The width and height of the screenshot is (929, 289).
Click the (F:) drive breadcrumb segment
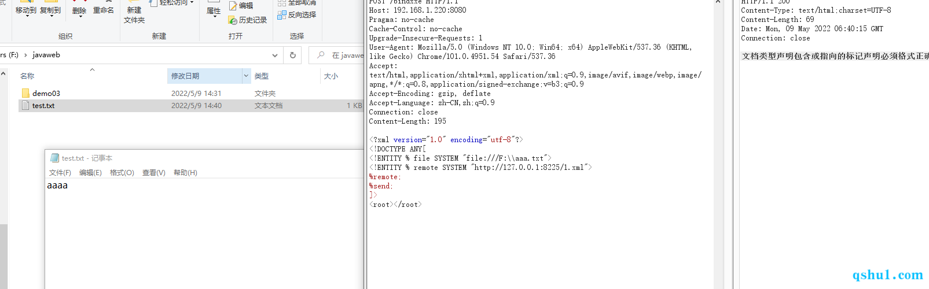pyautogui.click(x=10, y=55)
